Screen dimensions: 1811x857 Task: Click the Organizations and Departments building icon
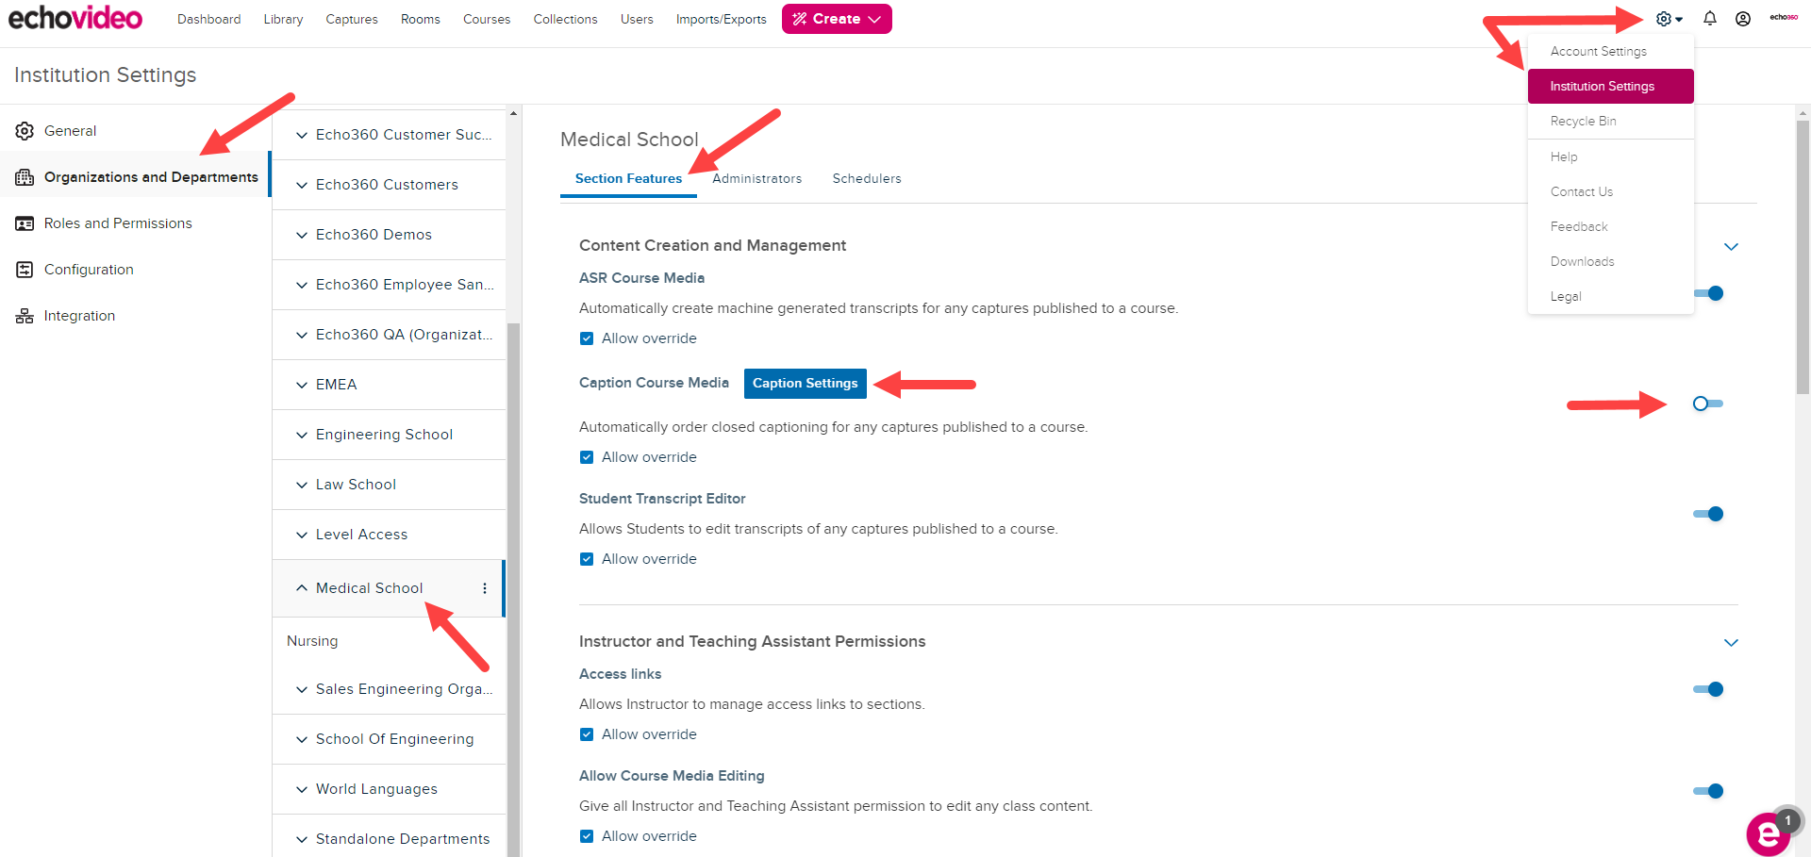(25, 177)
